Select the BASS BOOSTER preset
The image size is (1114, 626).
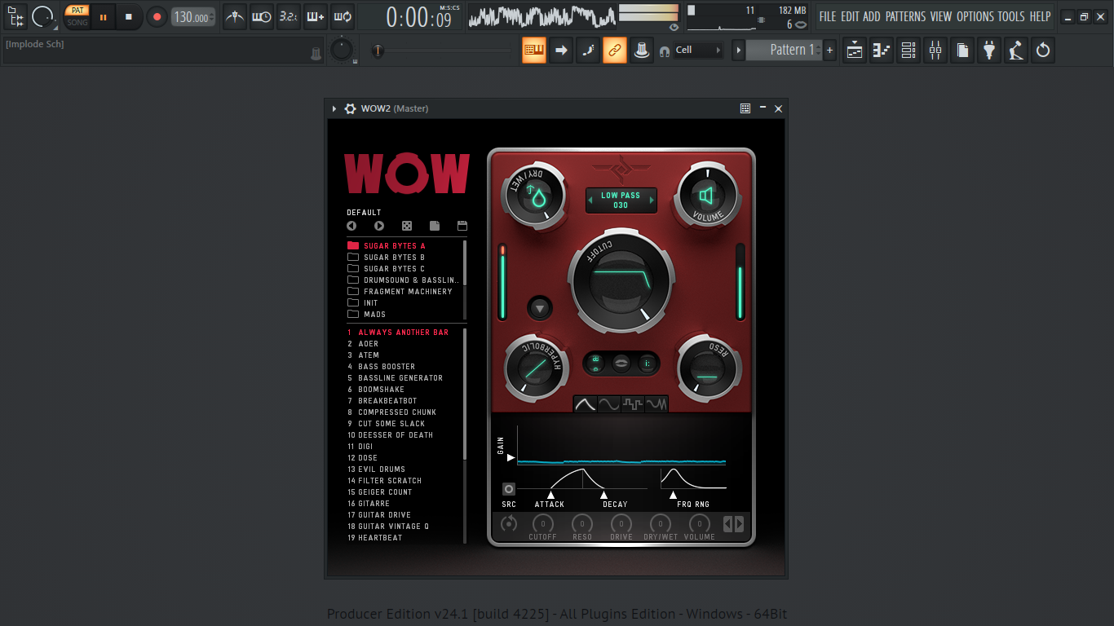(387, 367)
